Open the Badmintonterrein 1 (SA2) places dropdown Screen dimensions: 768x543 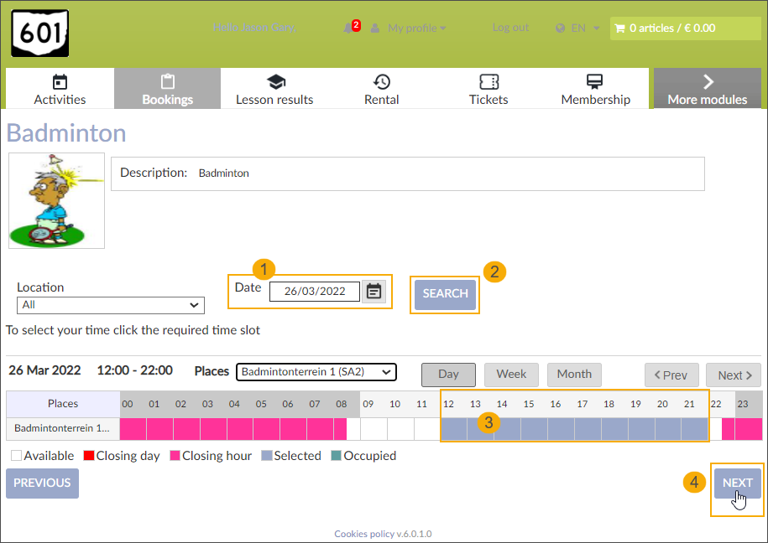point(316,372)
